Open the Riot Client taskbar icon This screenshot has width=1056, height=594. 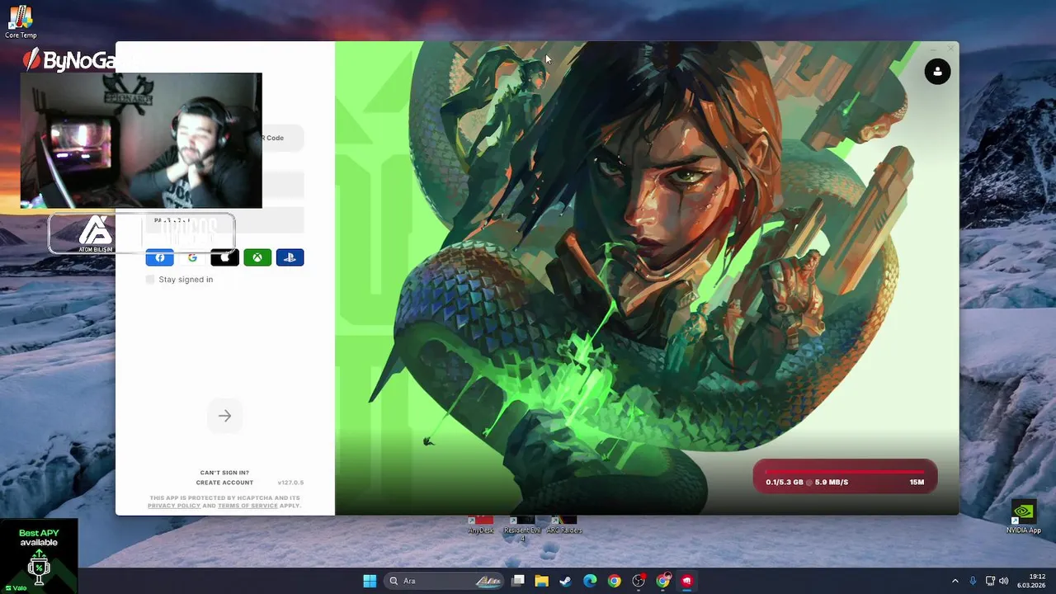(x=686, y=581)
